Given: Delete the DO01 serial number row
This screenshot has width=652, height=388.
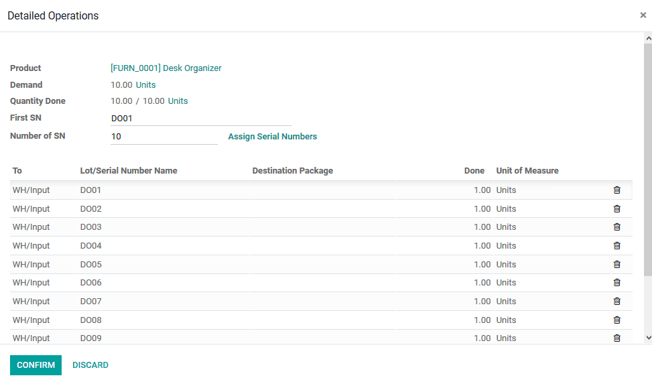Looking at the screenshot, I should [x=616, y=190].
